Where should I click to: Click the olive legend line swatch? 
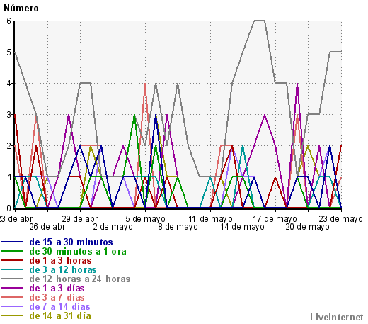pos(11,315)
